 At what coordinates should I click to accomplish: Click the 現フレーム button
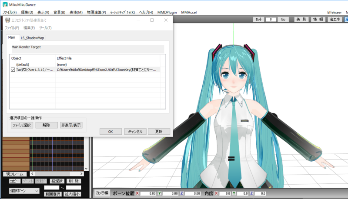tap(15, 174)
